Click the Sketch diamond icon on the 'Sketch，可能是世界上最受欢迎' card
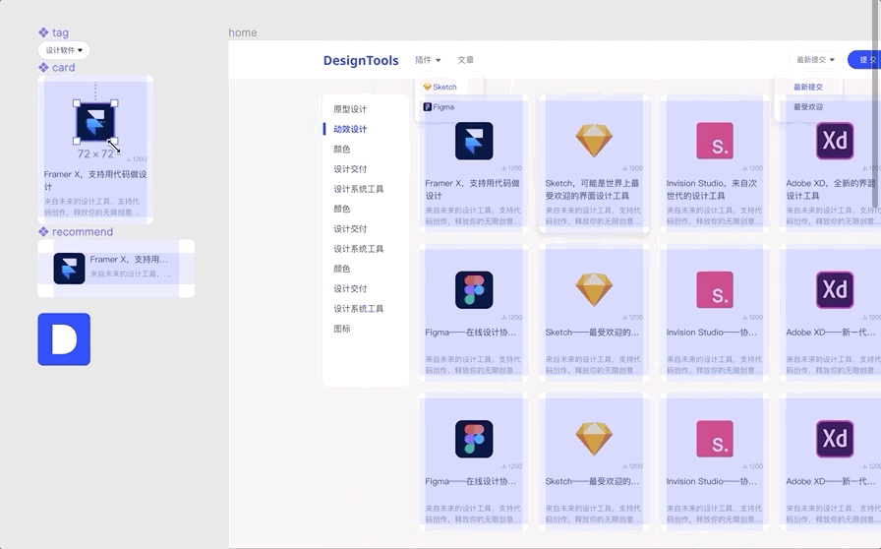This screenshot has height=549, width=881. pyautogui.click(x=594, y=141)
